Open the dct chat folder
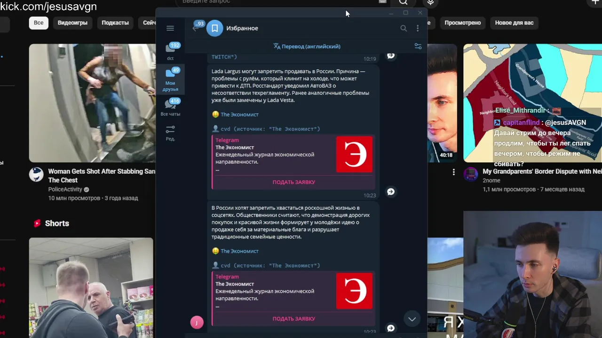Screen dimensions: 602x338 [170, 51]
